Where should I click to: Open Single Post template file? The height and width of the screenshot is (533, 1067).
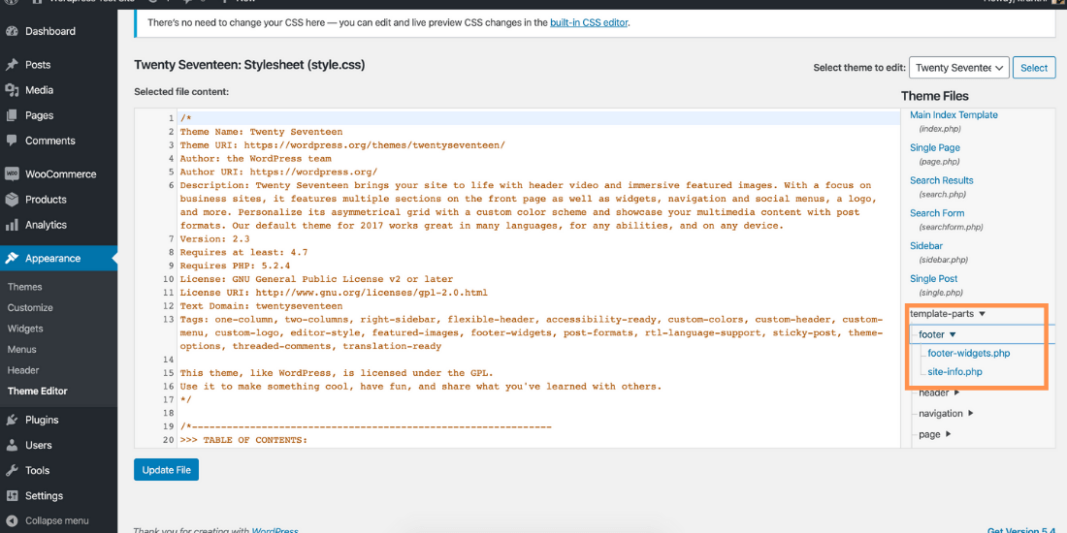(933, 278)
